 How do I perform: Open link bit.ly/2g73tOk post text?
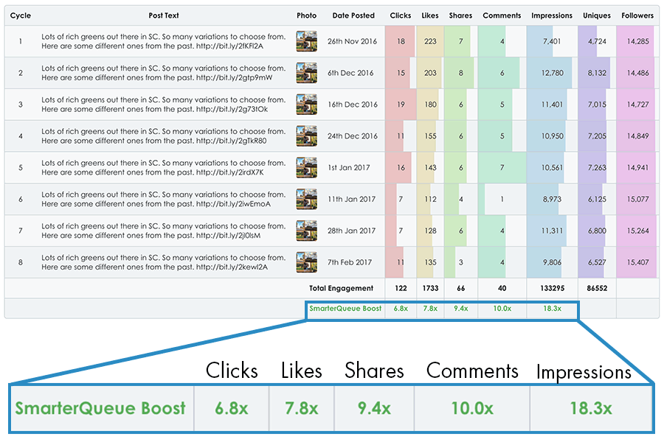pyautogui.click(x=232, y=109)
